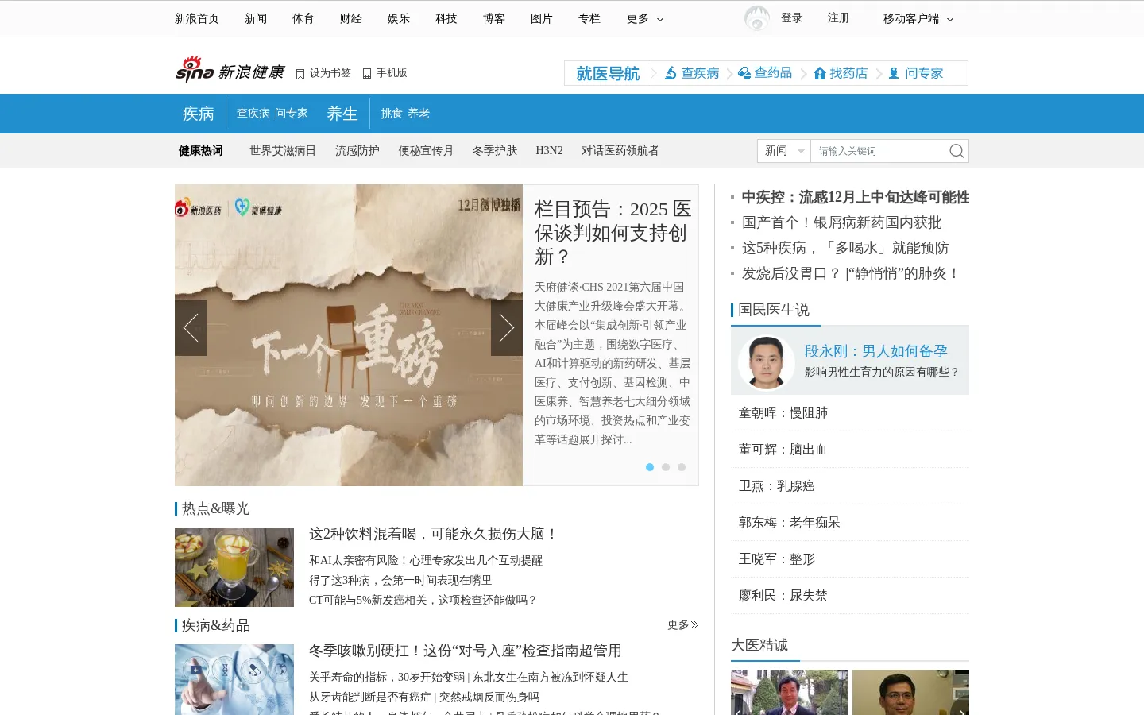The height and width of the screenshot is (715, 1144).
Task: Open the 养老 link in blue bar
Action: click(x=419, y=114)
